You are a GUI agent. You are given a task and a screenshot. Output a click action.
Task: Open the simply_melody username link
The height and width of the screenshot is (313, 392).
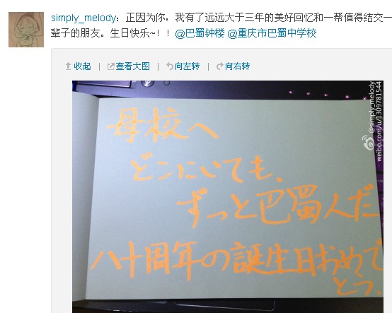83,18
